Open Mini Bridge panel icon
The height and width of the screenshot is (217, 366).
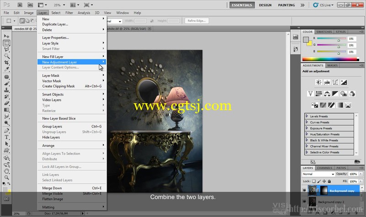point(296,37)
